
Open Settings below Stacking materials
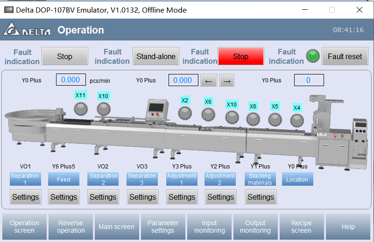[x=261, y=197]
